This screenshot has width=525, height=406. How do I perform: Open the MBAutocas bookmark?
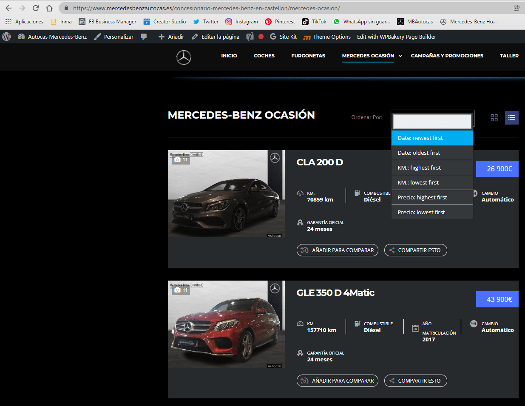click(415, 22)
